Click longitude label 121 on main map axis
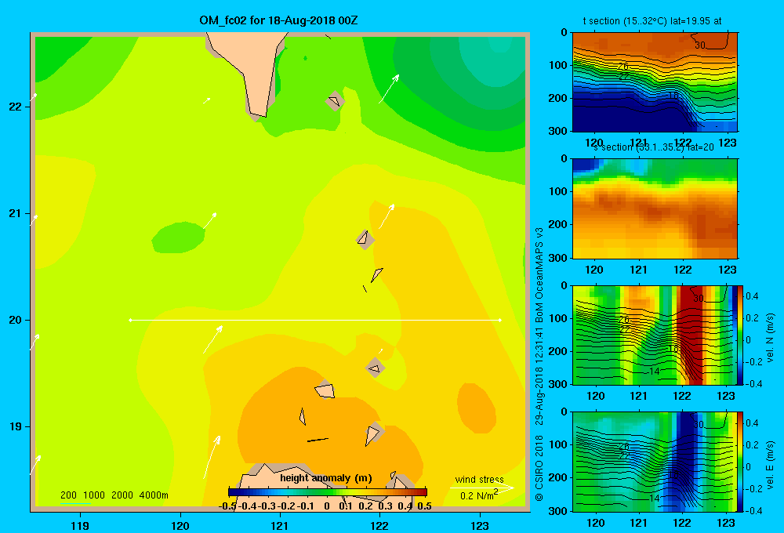Image resolution: width=784 pixels, height=533 pixels. 280,525
